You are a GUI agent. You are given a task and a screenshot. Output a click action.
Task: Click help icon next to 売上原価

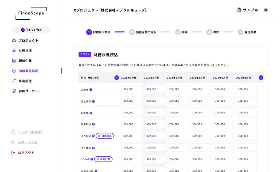(93, 101)
